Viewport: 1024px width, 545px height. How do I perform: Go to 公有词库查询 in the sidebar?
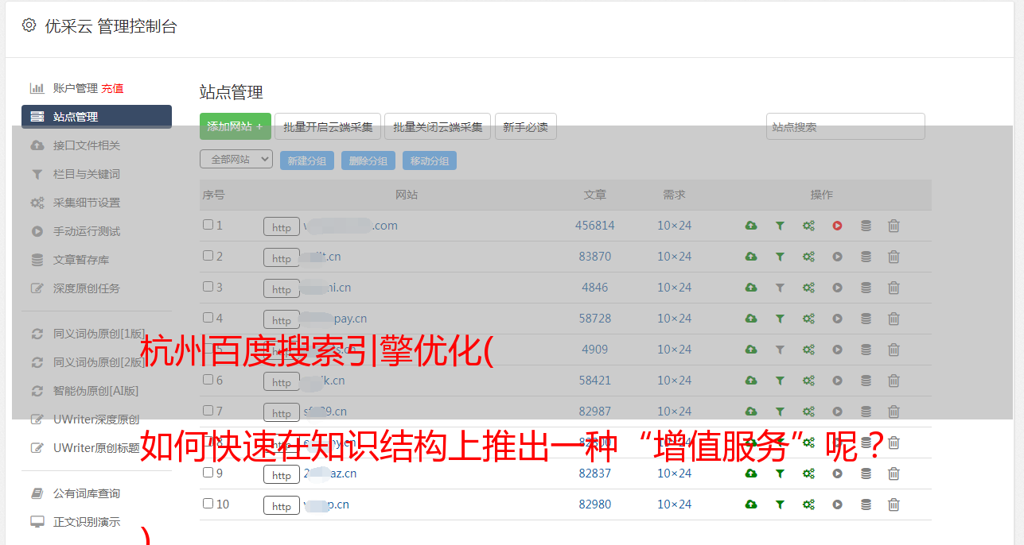coord(87,493)
